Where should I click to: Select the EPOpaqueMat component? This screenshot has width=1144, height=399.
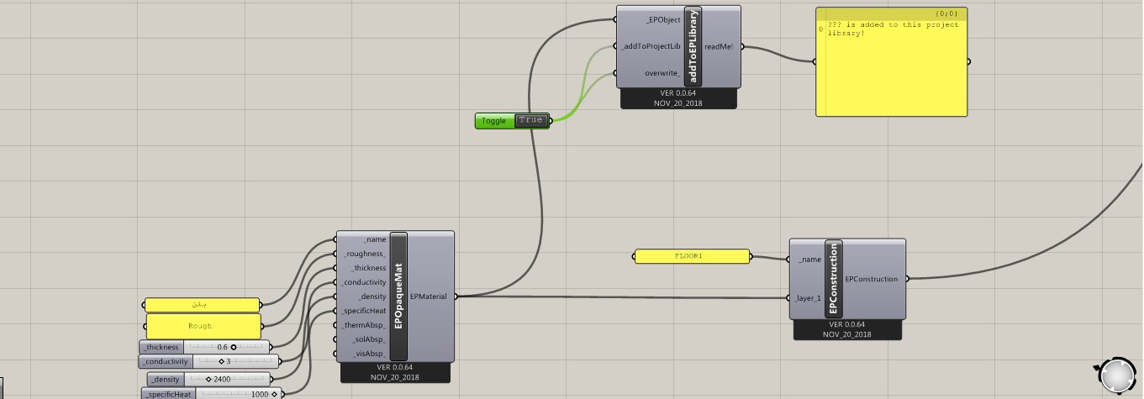(x=398, y=297)
